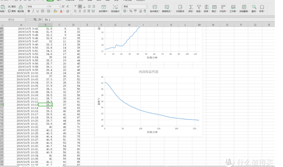Click the Sort (排序) icon

pyautogui.click(x=206, y=8)
